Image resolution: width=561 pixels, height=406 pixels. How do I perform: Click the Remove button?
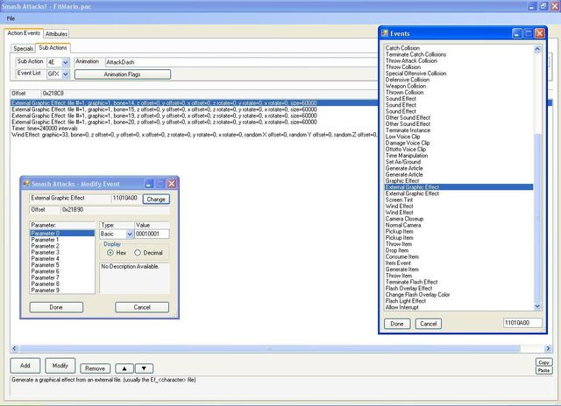tap(96, 368)
